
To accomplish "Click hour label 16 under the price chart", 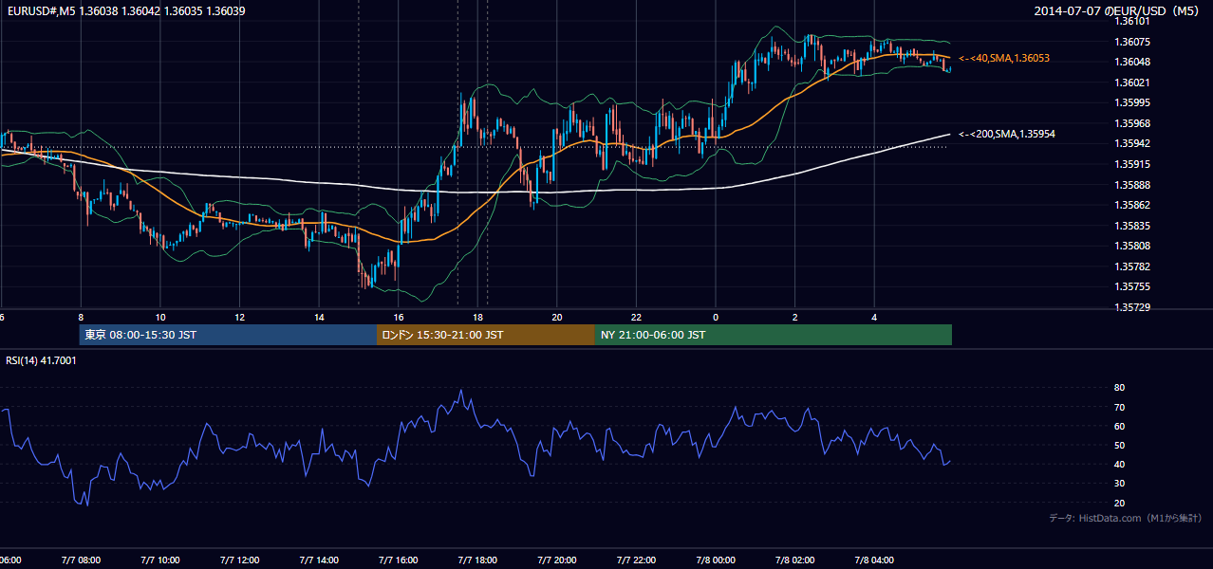I will (x=399, y=317).
